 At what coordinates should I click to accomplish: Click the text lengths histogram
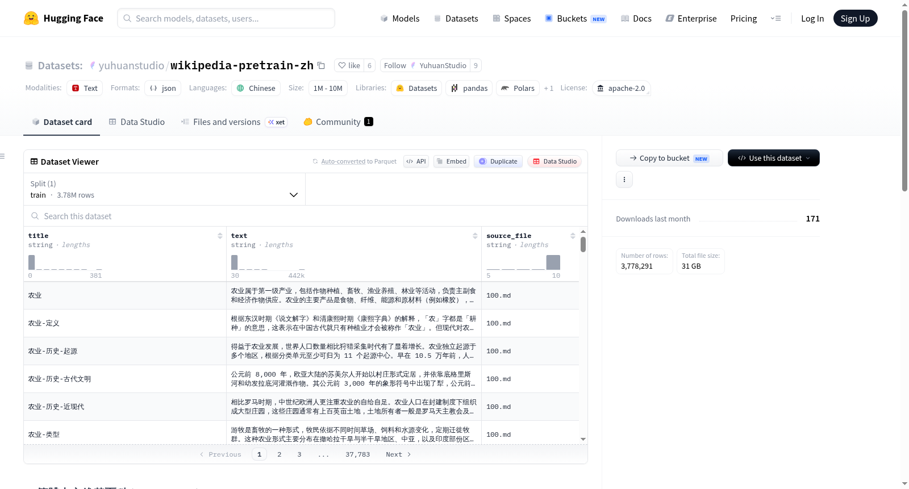[x=268, y=262]
